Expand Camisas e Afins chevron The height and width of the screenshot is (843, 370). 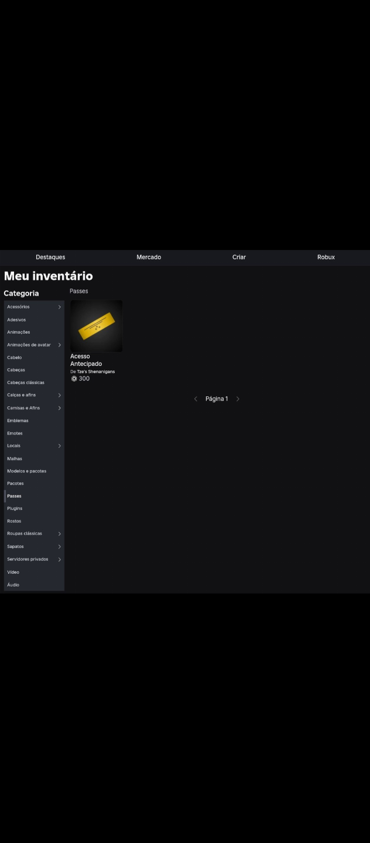[x=59, y=408]
